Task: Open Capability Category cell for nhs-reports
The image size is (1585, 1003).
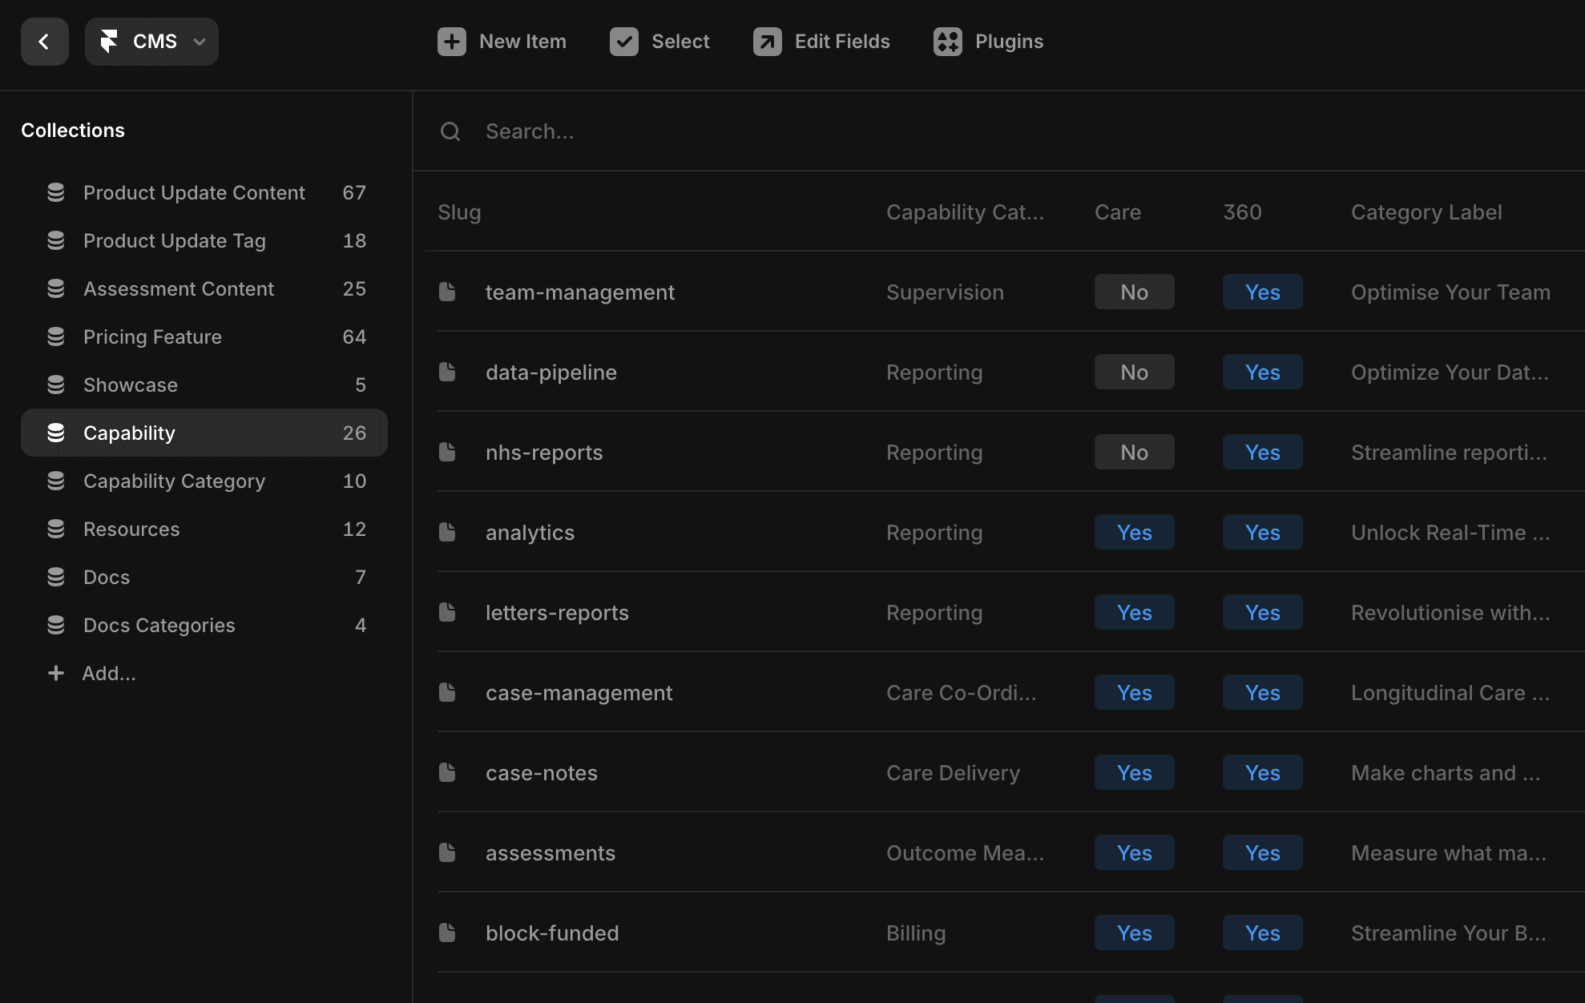Action: click(x=934, y=453)
